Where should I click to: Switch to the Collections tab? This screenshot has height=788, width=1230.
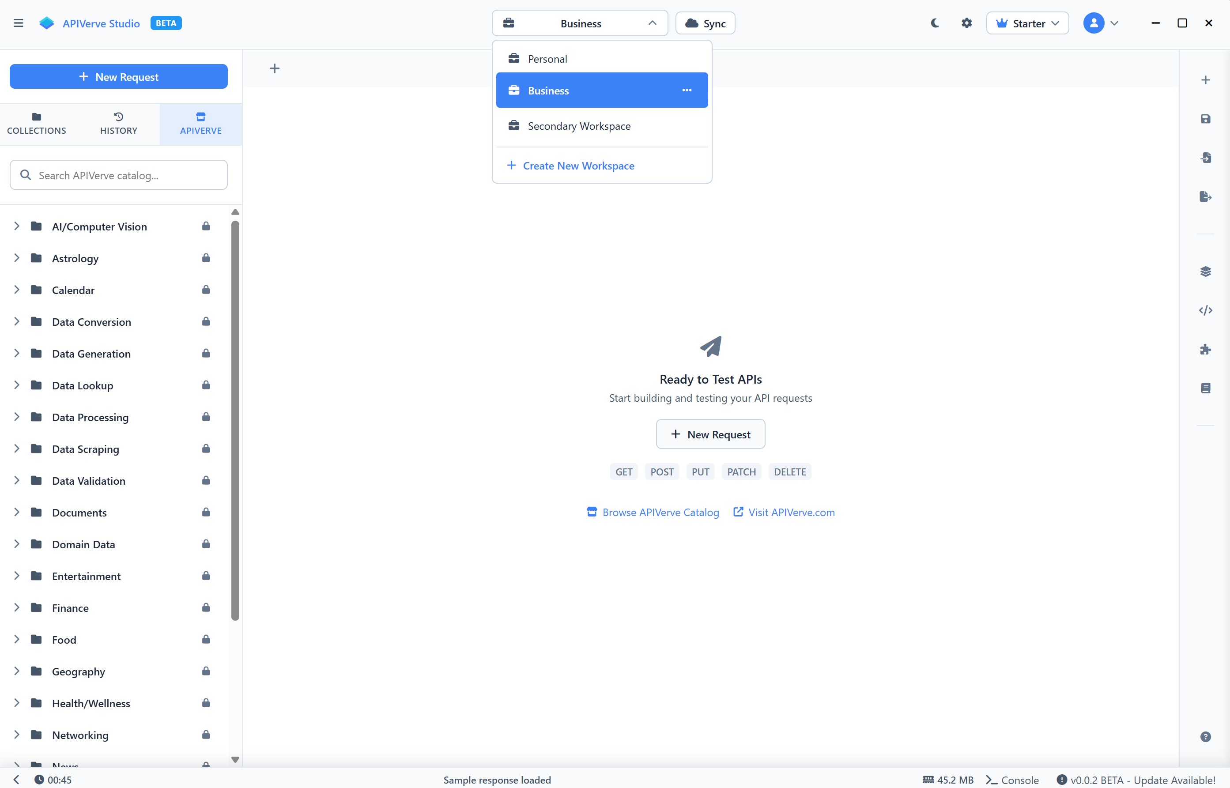pyautogui.click(x=36, y=123)
